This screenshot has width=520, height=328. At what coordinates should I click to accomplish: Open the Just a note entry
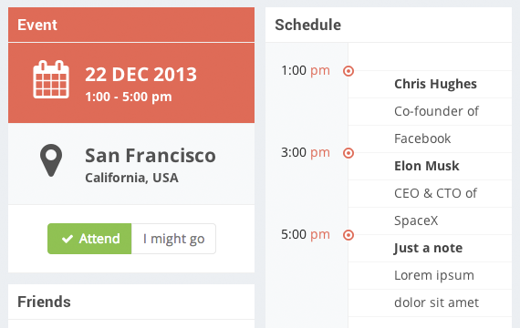[x=428, y=248]
